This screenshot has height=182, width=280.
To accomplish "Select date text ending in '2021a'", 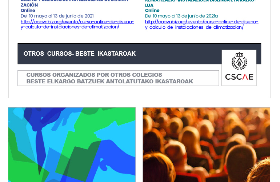I will coord(181,16).
